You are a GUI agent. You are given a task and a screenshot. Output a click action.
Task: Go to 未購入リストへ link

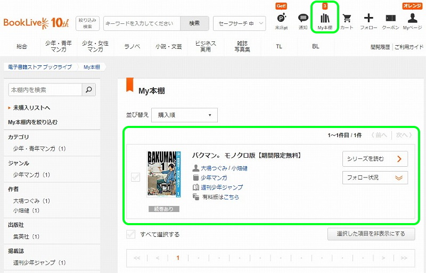pyautogui.click(x=31, y=108)
